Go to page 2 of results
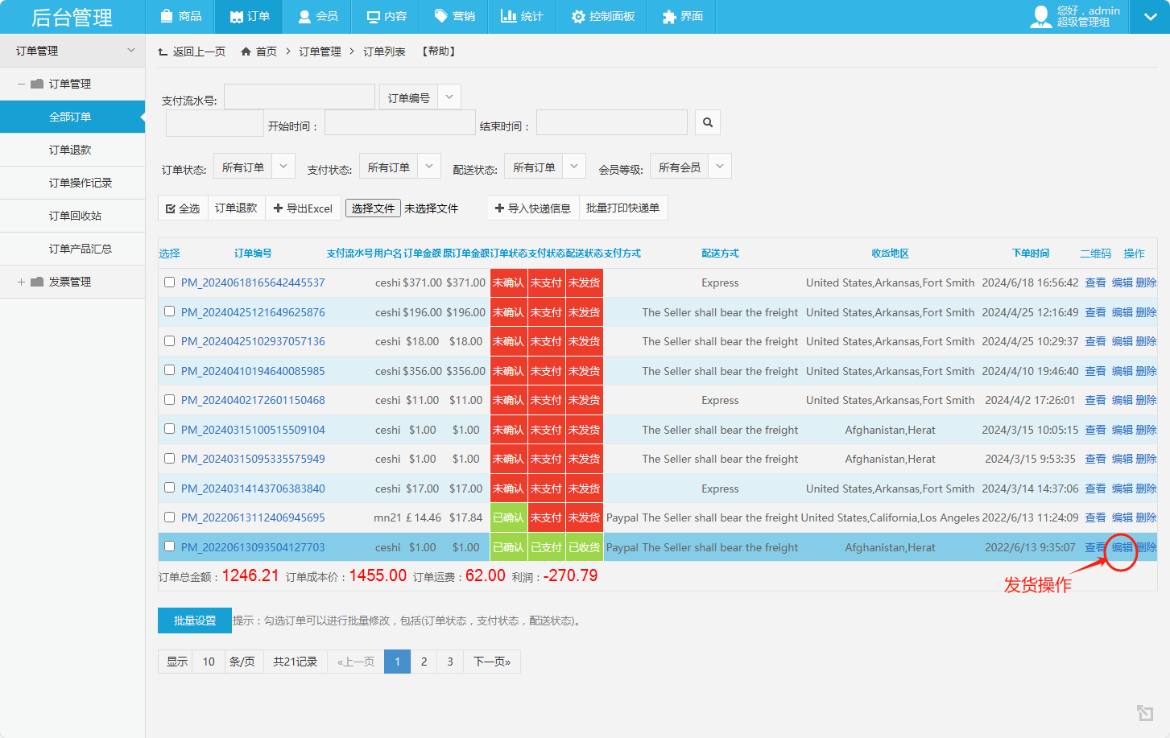Screen dimensions: 1170x738 tap(424, 662)
